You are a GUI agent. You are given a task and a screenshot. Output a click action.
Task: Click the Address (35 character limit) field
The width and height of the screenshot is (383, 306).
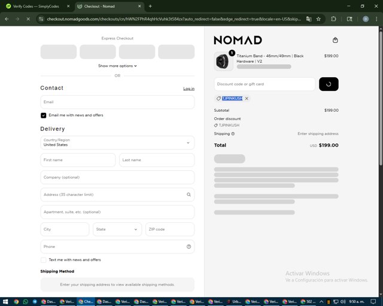(117, 194)
